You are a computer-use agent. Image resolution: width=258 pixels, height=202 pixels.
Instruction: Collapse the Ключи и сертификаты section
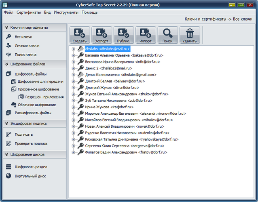click(x=6, y=27)
